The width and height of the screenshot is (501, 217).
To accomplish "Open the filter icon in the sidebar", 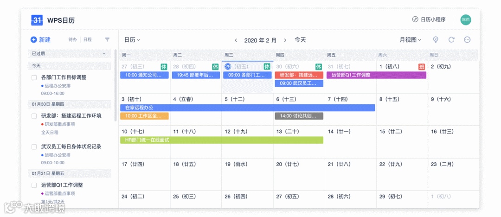I will (107, 40).
